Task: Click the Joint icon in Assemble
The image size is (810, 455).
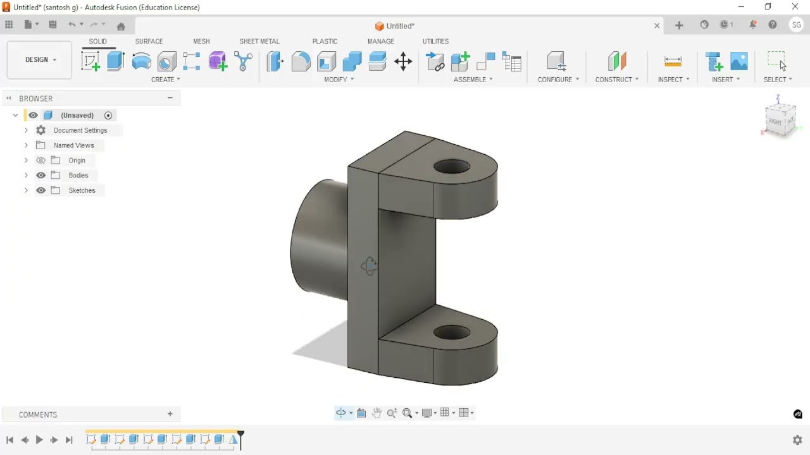Action: 486,61
